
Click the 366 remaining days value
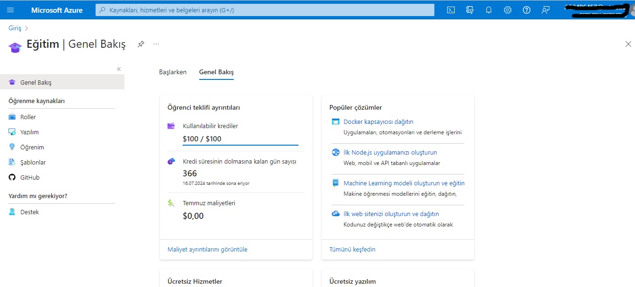[x=190, y=174]
